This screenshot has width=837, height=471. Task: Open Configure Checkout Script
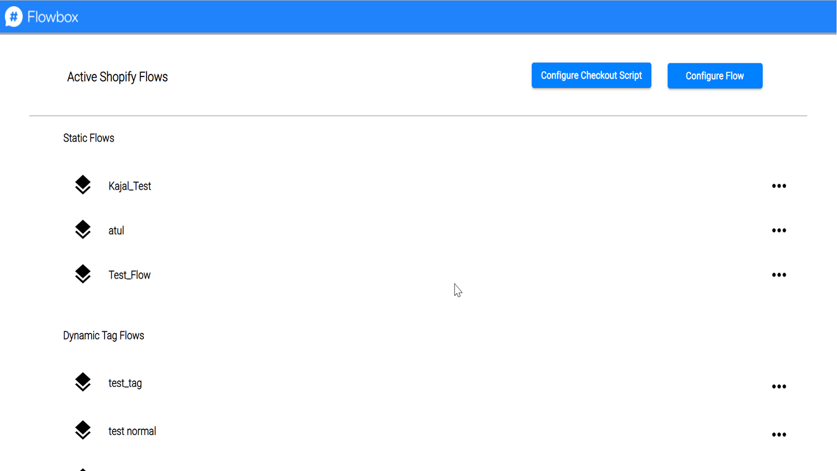(x=591, y=75)
